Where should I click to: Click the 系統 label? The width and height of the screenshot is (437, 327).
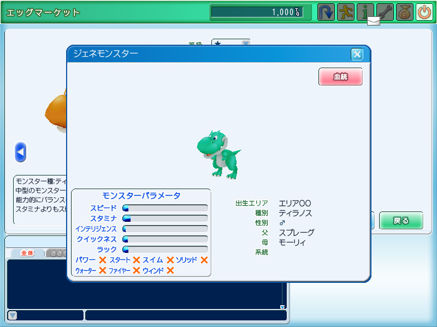click(x=262, y=252)
